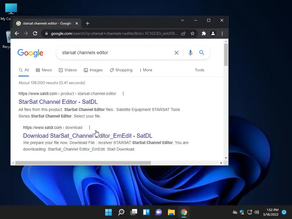Minimize the Chrome window
The height and width of the screenshot is (219, 292).
(x=196, y=20)
